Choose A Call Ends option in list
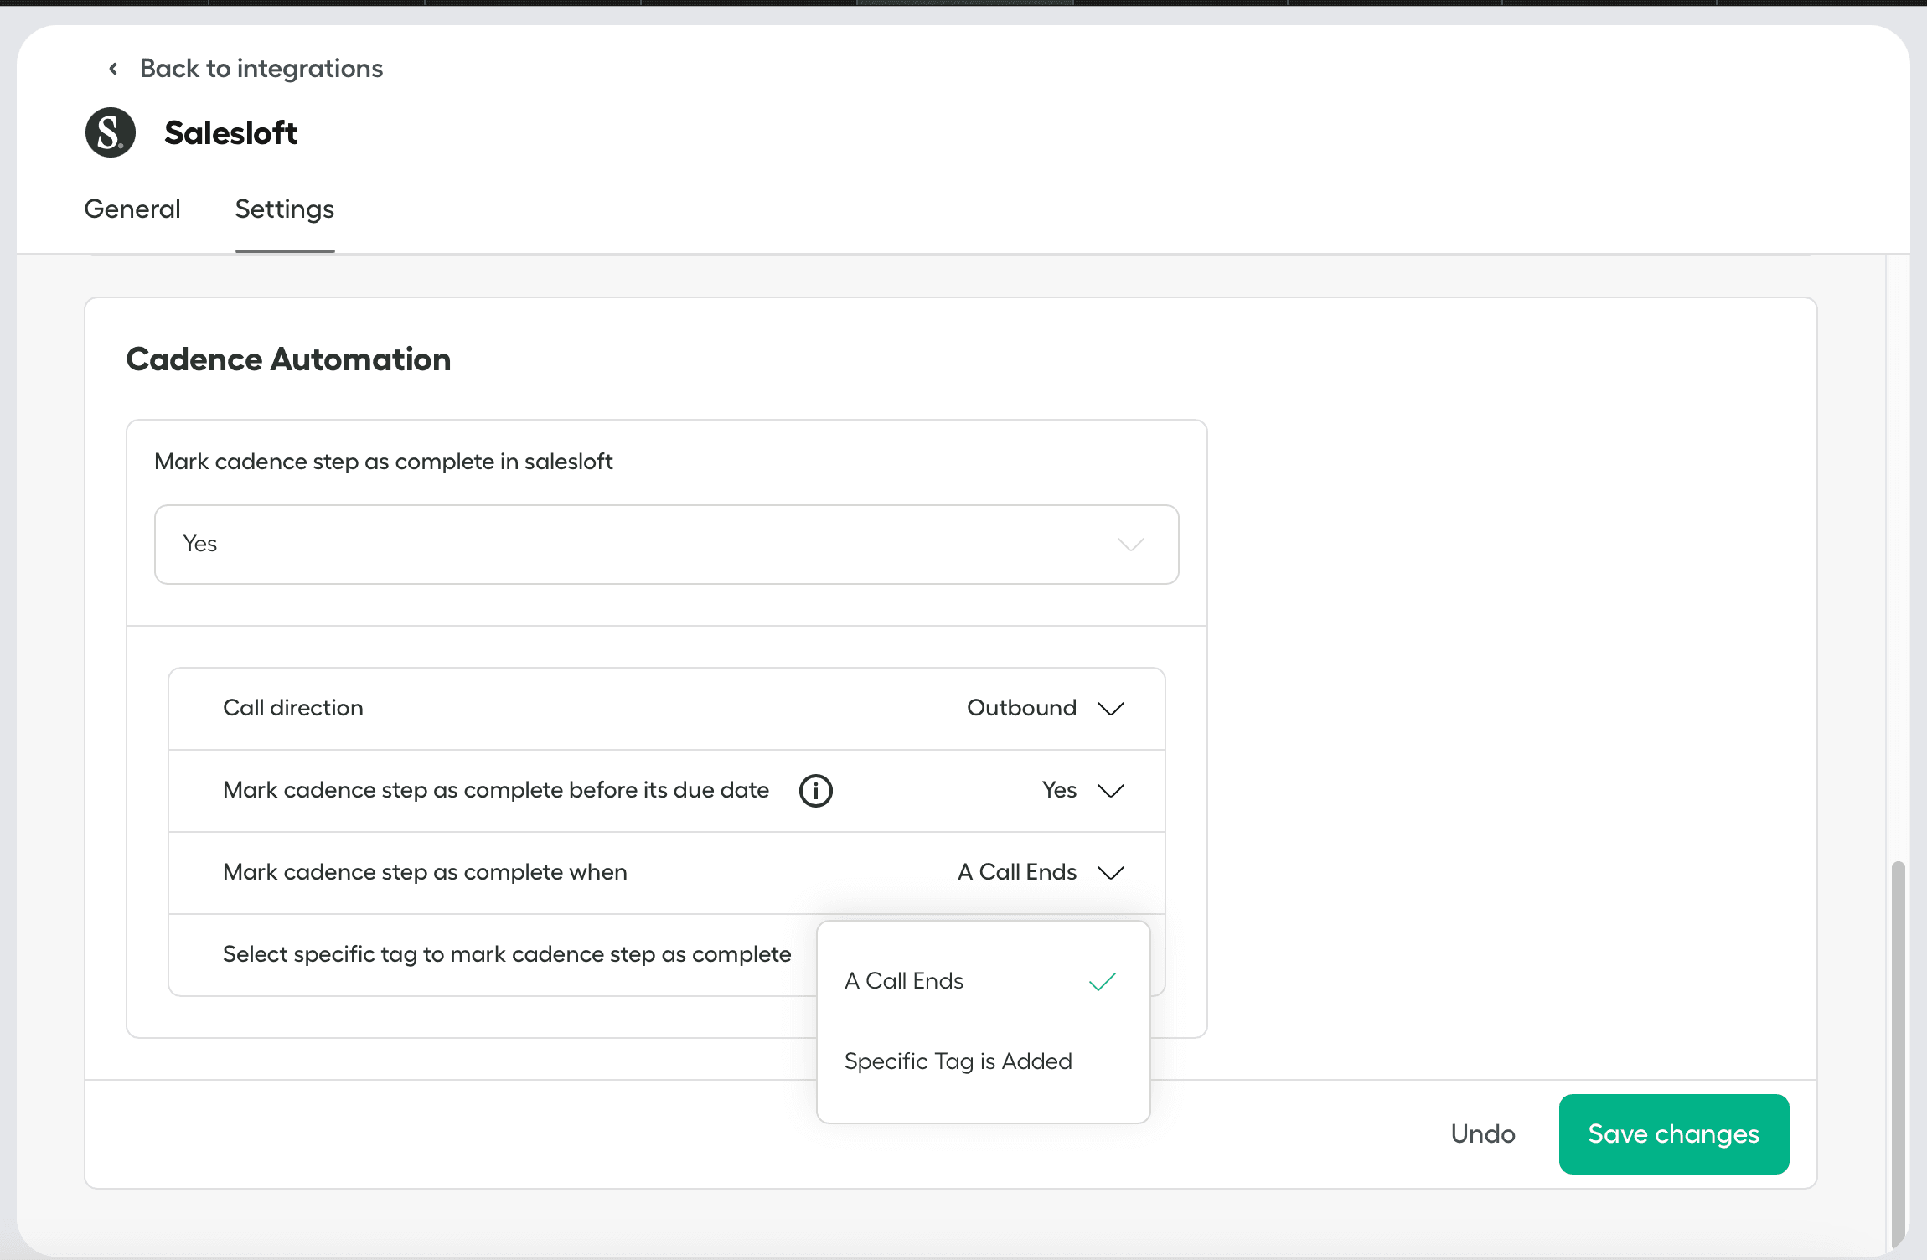 905,981
